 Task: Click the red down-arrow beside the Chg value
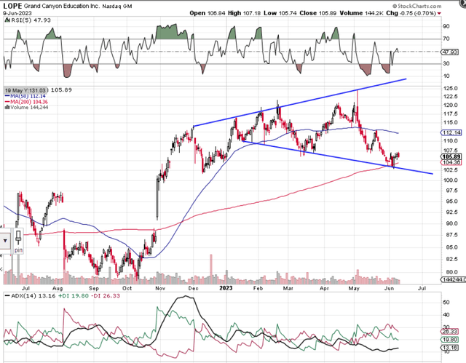[439, 13]
